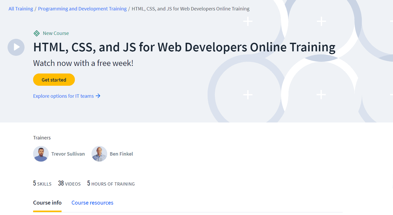
Task: Click Trevor Sullivan's profile picture
Action: tap(41, 154)
